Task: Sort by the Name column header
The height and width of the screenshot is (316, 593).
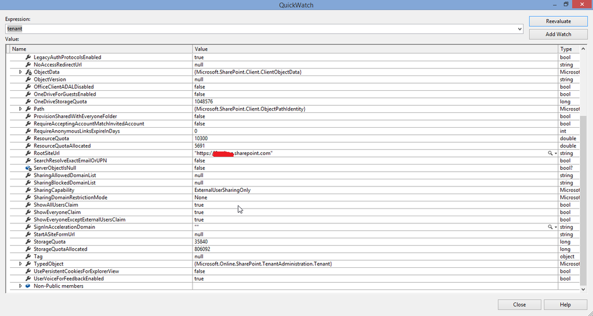Action: pyautogui.click(x=101, y=49)
